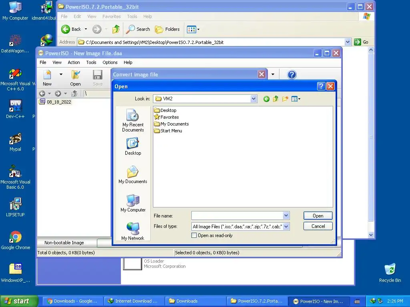Click the File name input field
The height and width of the screenshot is (307, 410).
pyautogui.click(x=237, y=215)
